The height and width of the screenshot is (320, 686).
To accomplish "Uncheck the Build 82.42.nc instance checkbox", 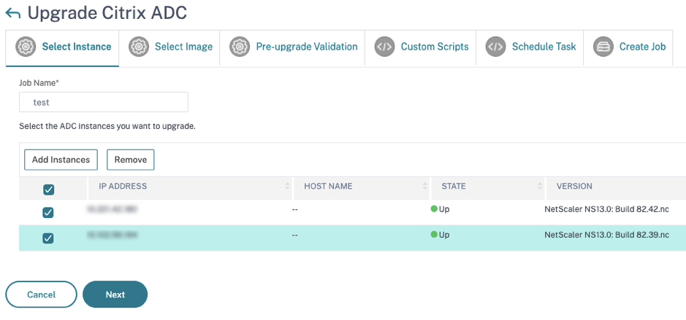I will (x=47, y=213).
